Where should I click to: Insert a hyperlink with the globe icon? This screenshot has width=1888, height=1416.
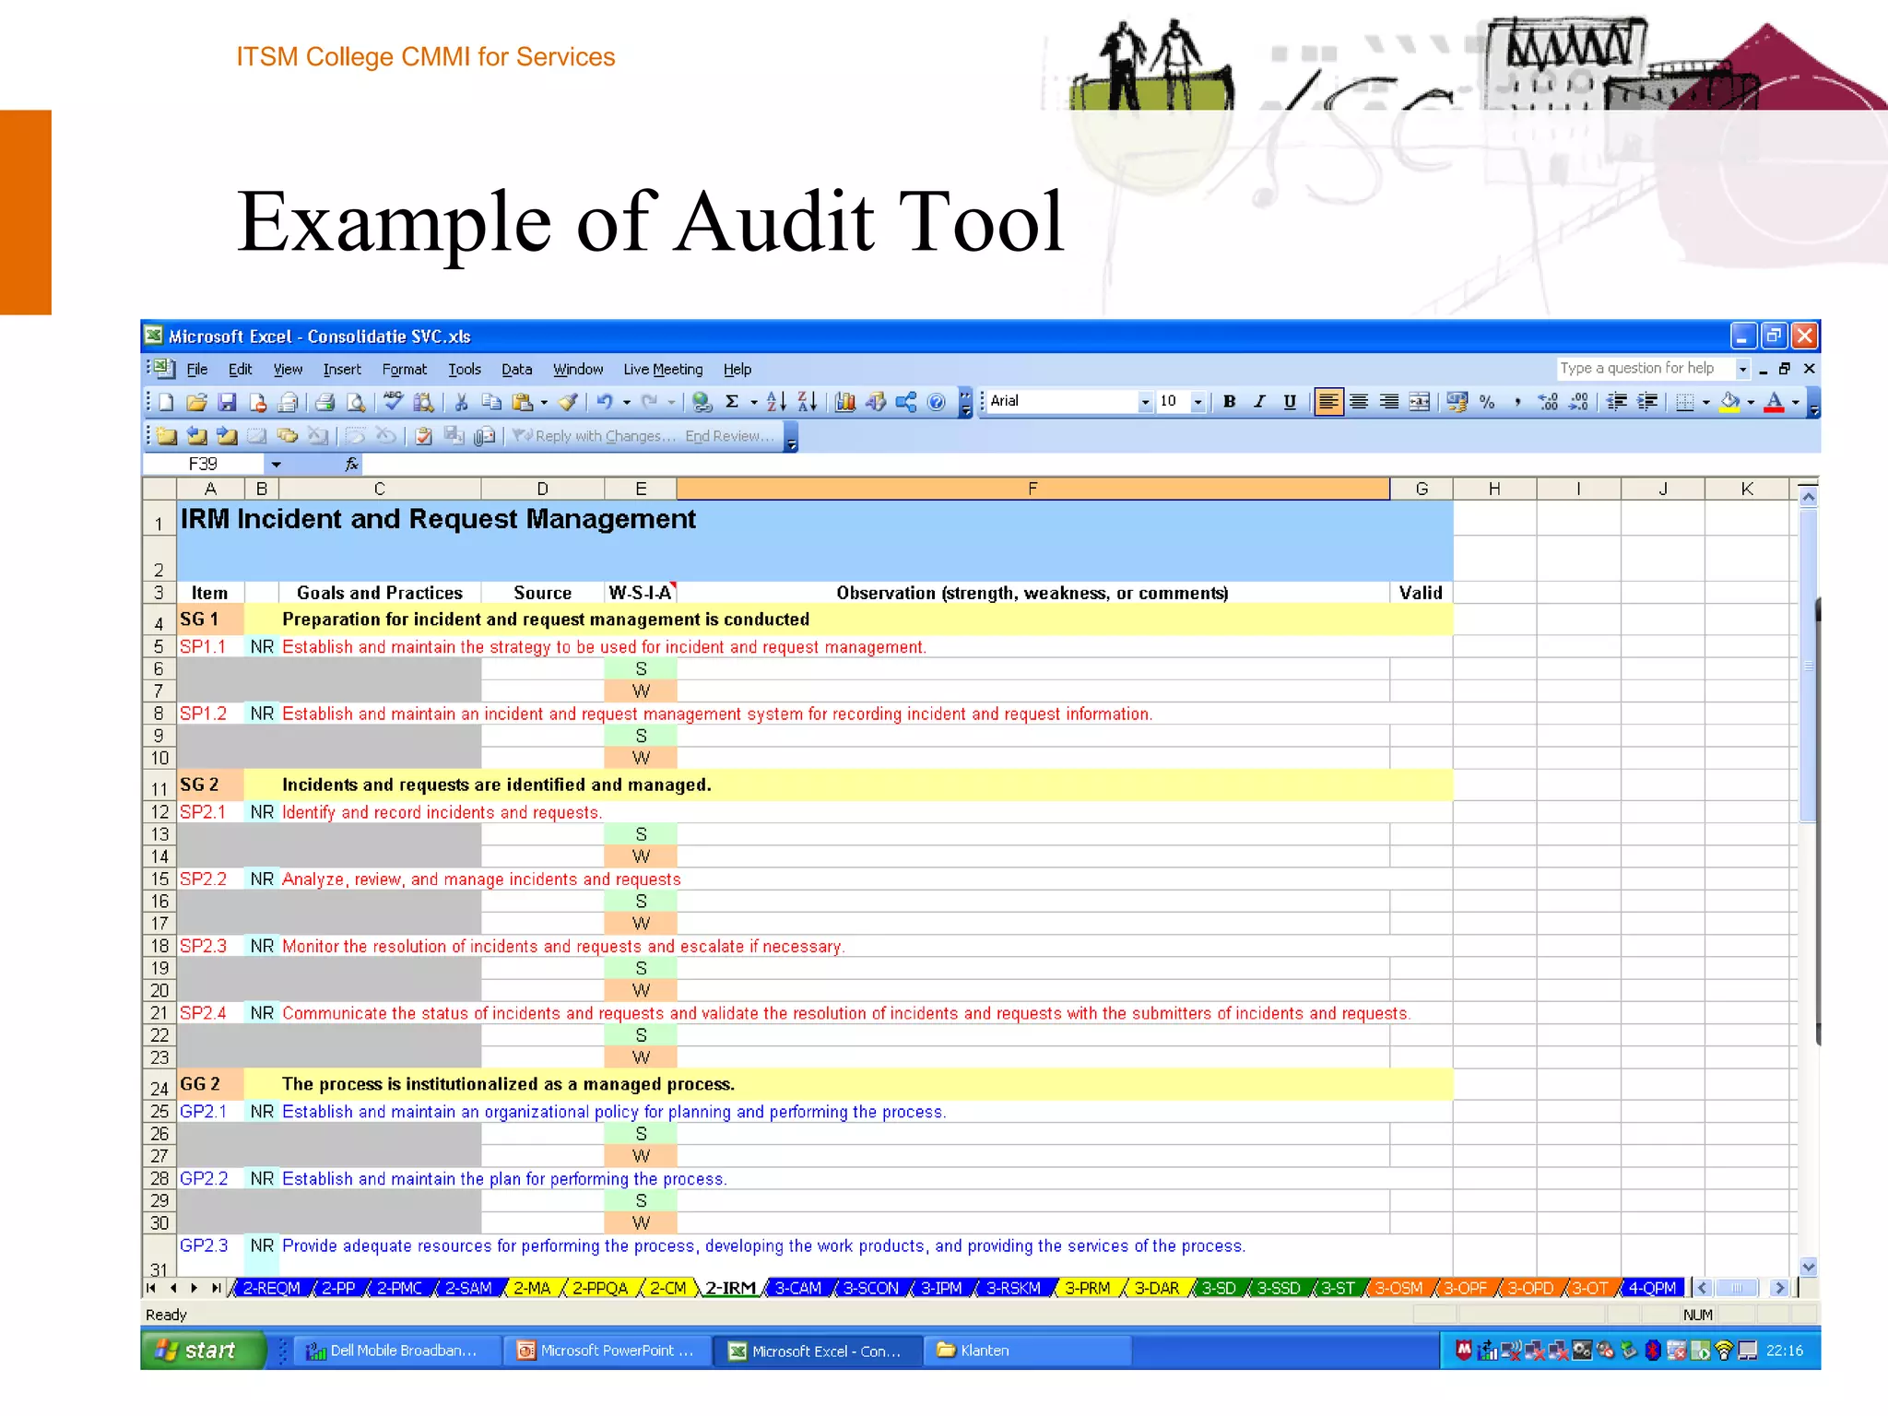tap(702, 402)
